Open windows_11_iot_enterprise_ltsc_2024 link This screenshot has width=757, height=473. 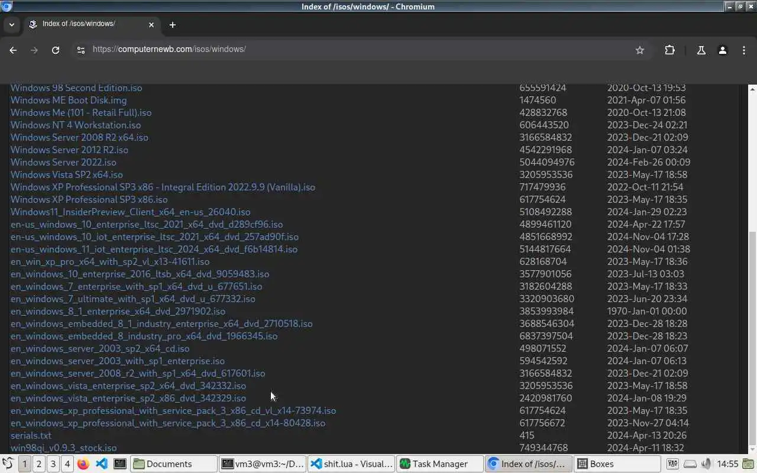[x=154, y=249]
